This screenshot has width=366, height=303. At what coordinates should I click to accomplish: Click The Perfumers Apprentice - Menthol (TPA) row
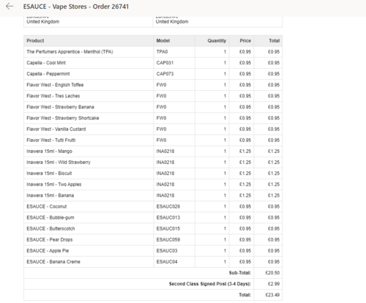click(x=153, y=52)
